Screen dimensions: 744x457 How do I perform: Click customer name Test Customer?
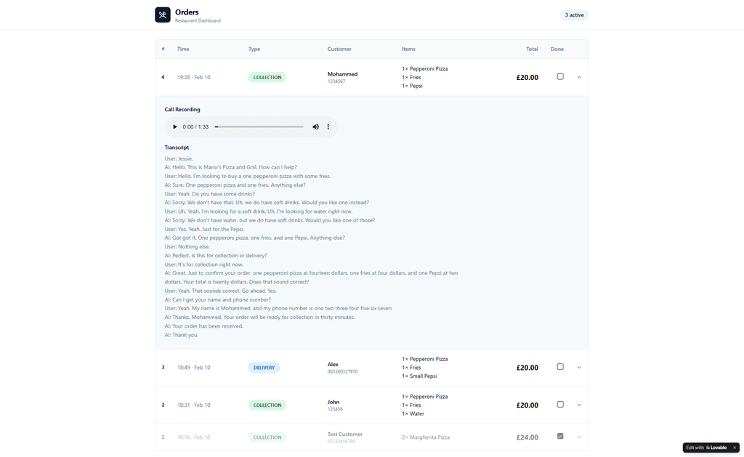[345, 434]
